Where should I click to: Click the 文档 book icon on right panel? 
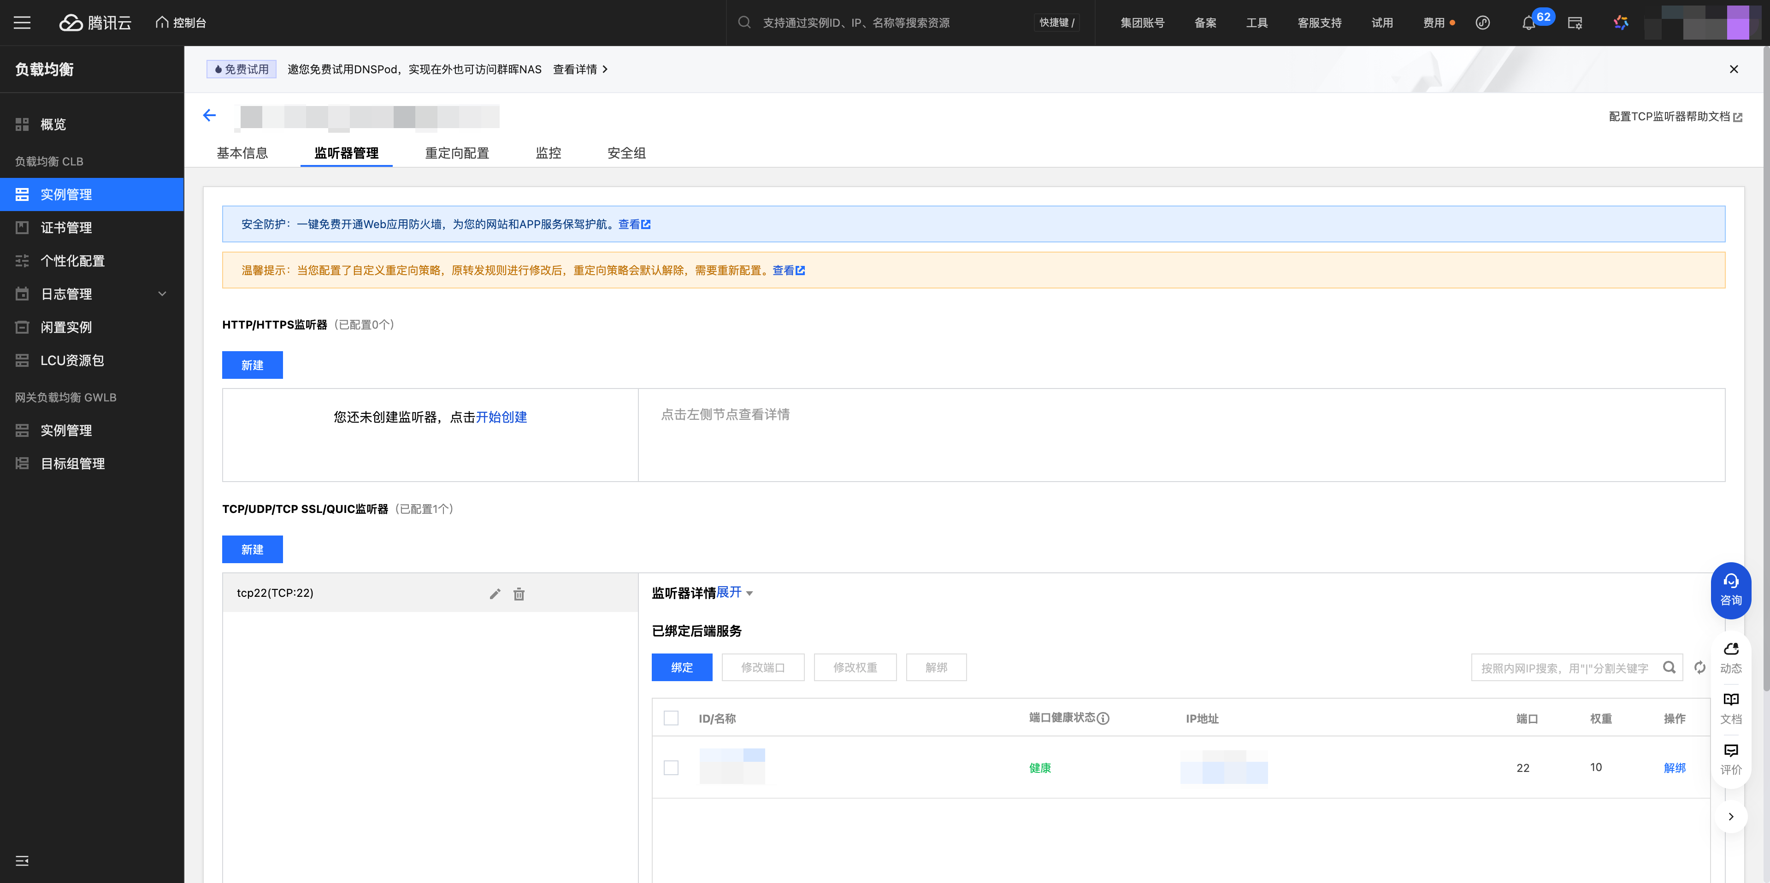[x=1730, y=708]
